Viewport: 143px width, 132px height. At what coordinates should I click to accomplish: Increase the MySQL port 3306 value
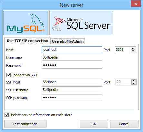pyautogui.click(x=133, y=49)
